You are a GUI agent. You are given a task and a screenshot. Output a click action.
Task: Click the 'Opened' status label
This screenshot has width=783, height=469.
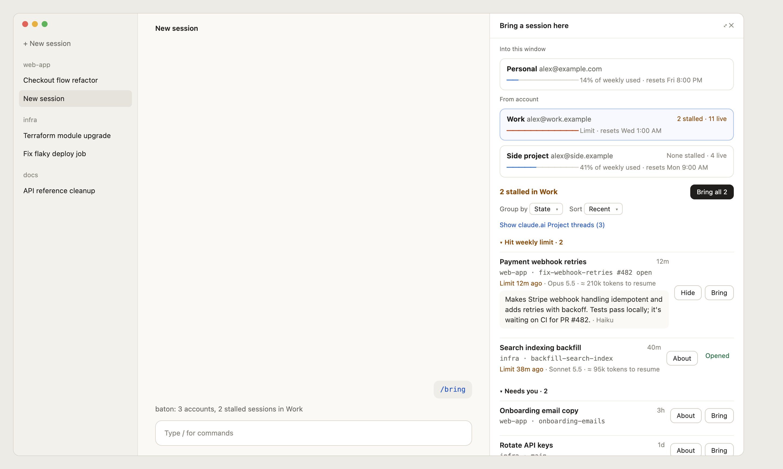717,356
